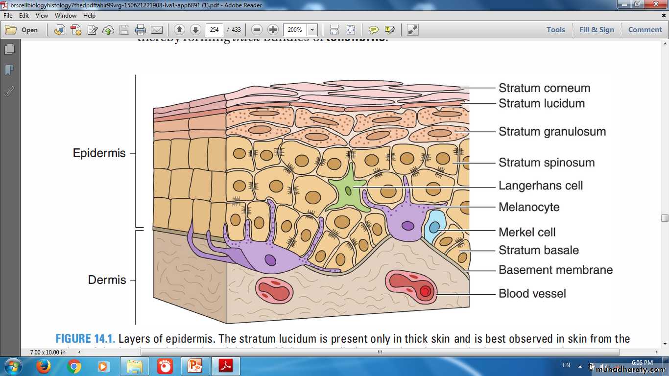This screenshot has width=669, height=376.
Task: Click the envelope icon to email the file
Action: pyautogui.click(x=157, y=30)
